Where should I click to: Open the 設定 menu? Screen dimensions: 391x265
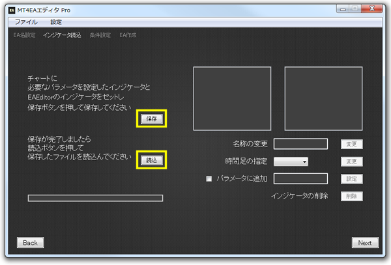[x=56, y=22]
